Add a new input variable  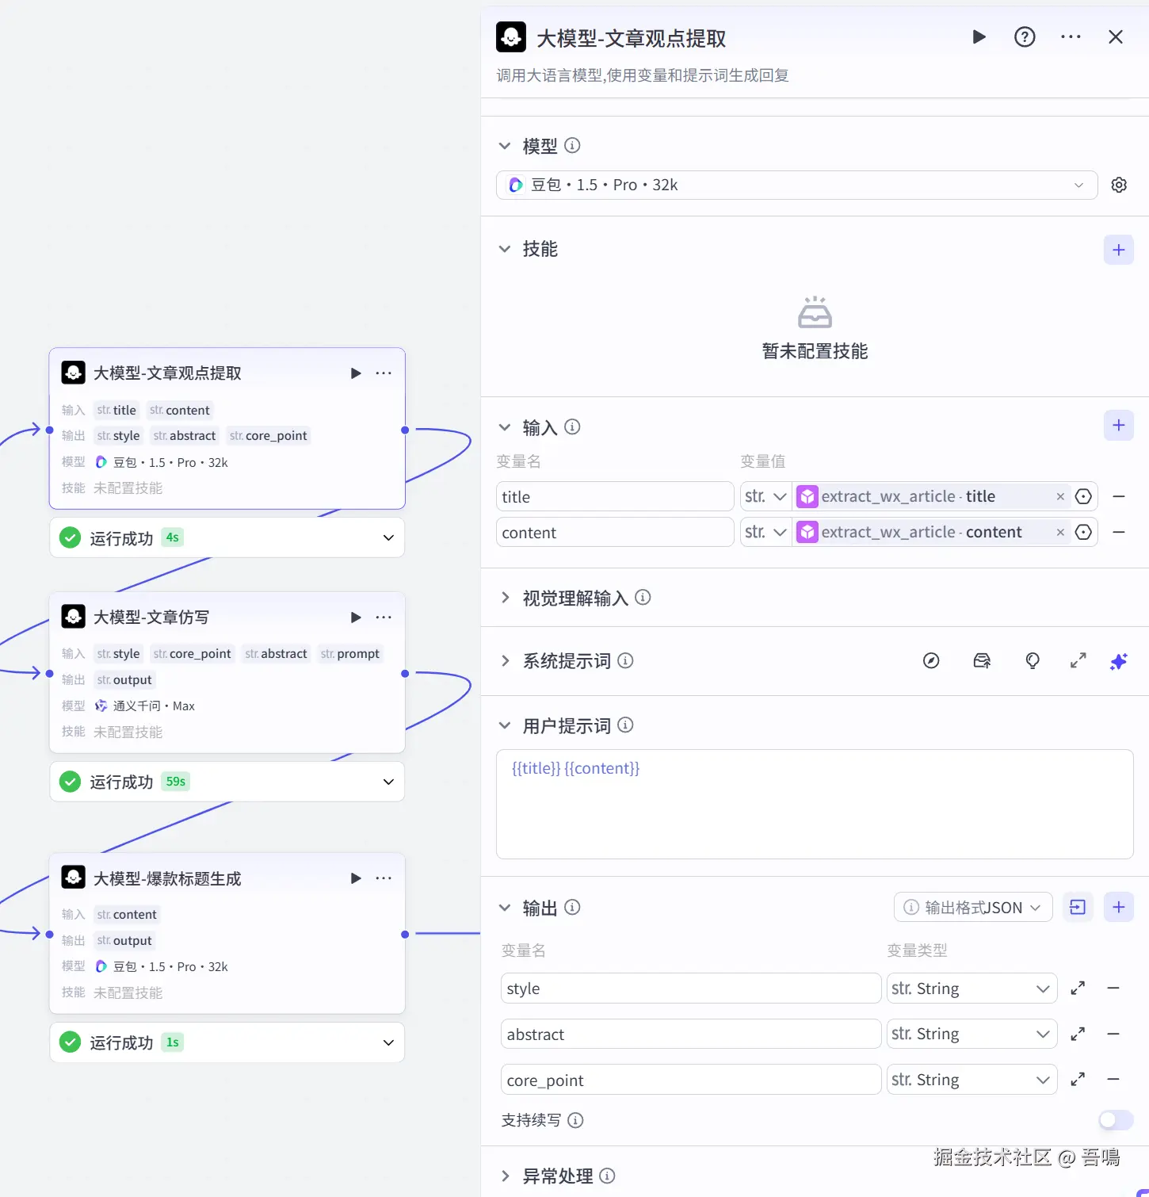pos(1119,426)
